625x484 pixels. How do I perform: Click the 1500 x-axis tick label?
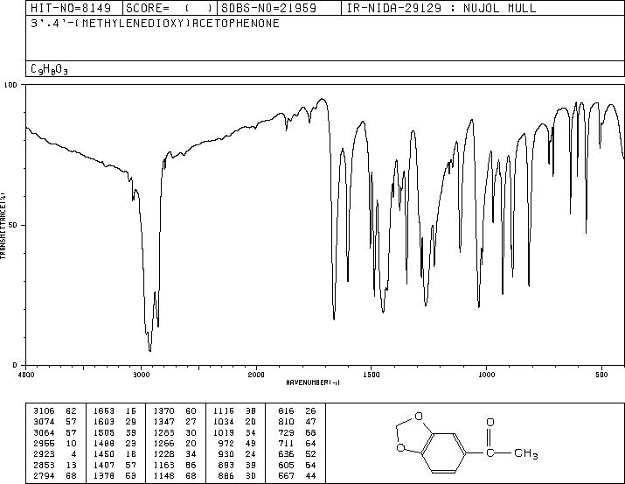(372, 375)
